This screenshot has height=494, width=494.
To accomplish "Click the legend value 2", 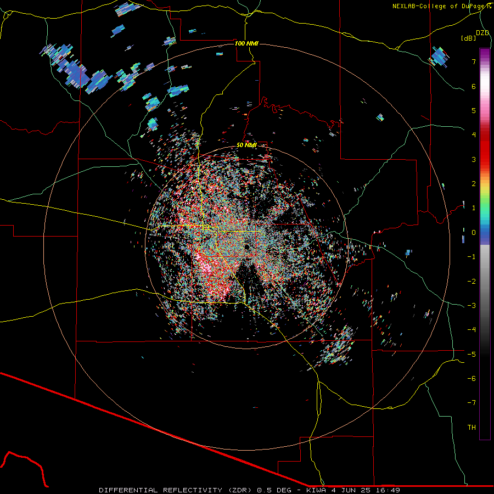I will click(x=474, y=184).
